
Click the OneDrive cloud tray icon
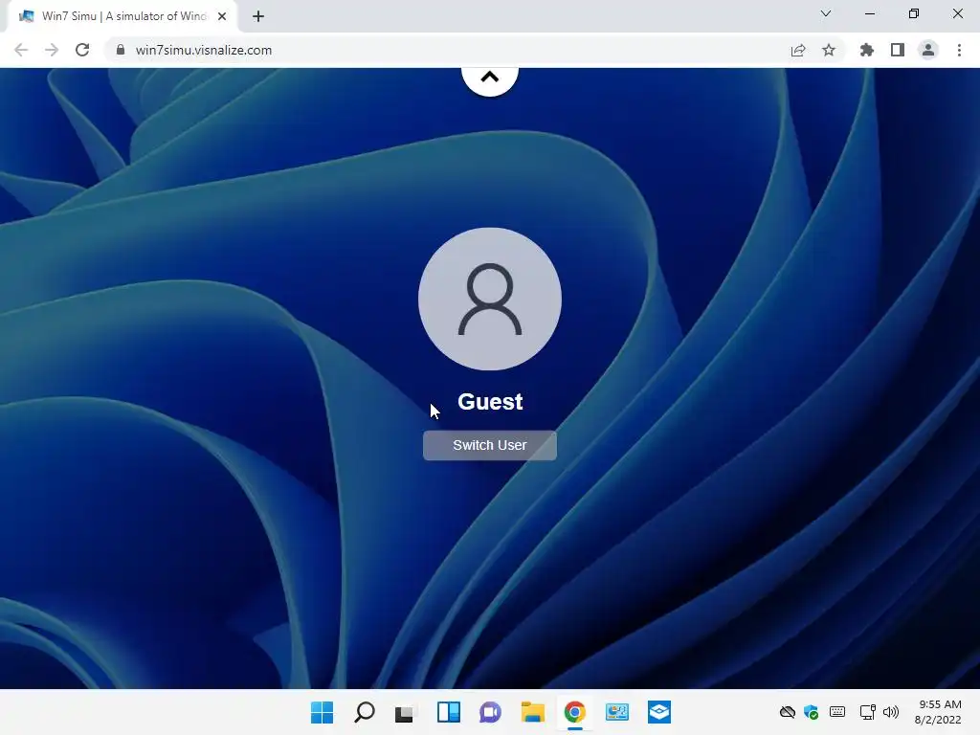(788, 712)
